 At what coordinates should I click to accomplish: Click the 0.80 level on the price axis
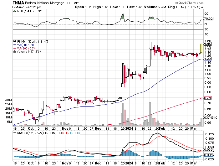(208, 92)
